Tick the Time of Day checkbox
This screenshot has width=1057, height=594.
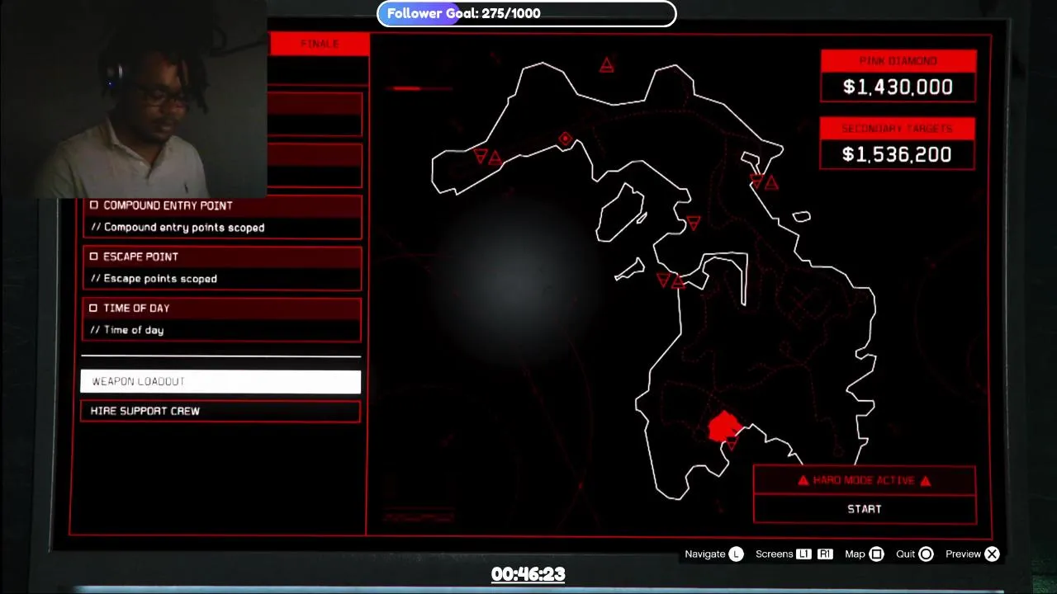tap(93, 308)
